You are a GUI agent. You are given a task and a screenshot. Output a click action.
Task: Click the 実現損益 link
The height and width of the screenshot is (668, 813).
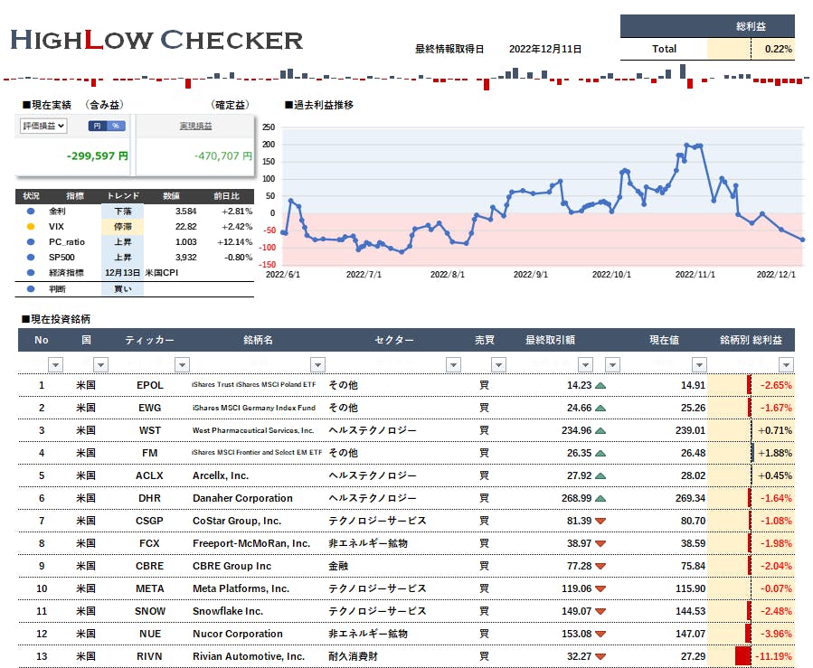pos(196,127)
